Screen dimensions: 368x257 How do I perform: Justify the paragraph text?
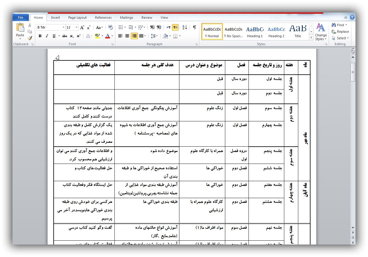click(x=141, y=36)
